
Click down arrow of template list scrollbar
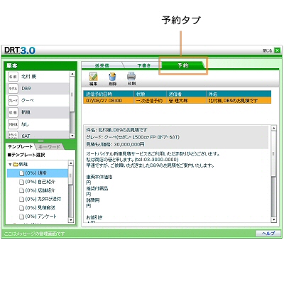[x=71, y=220]
